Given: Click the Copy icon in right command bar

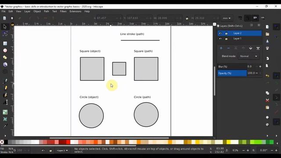Looking at the screenshot, I should point(267,93).
